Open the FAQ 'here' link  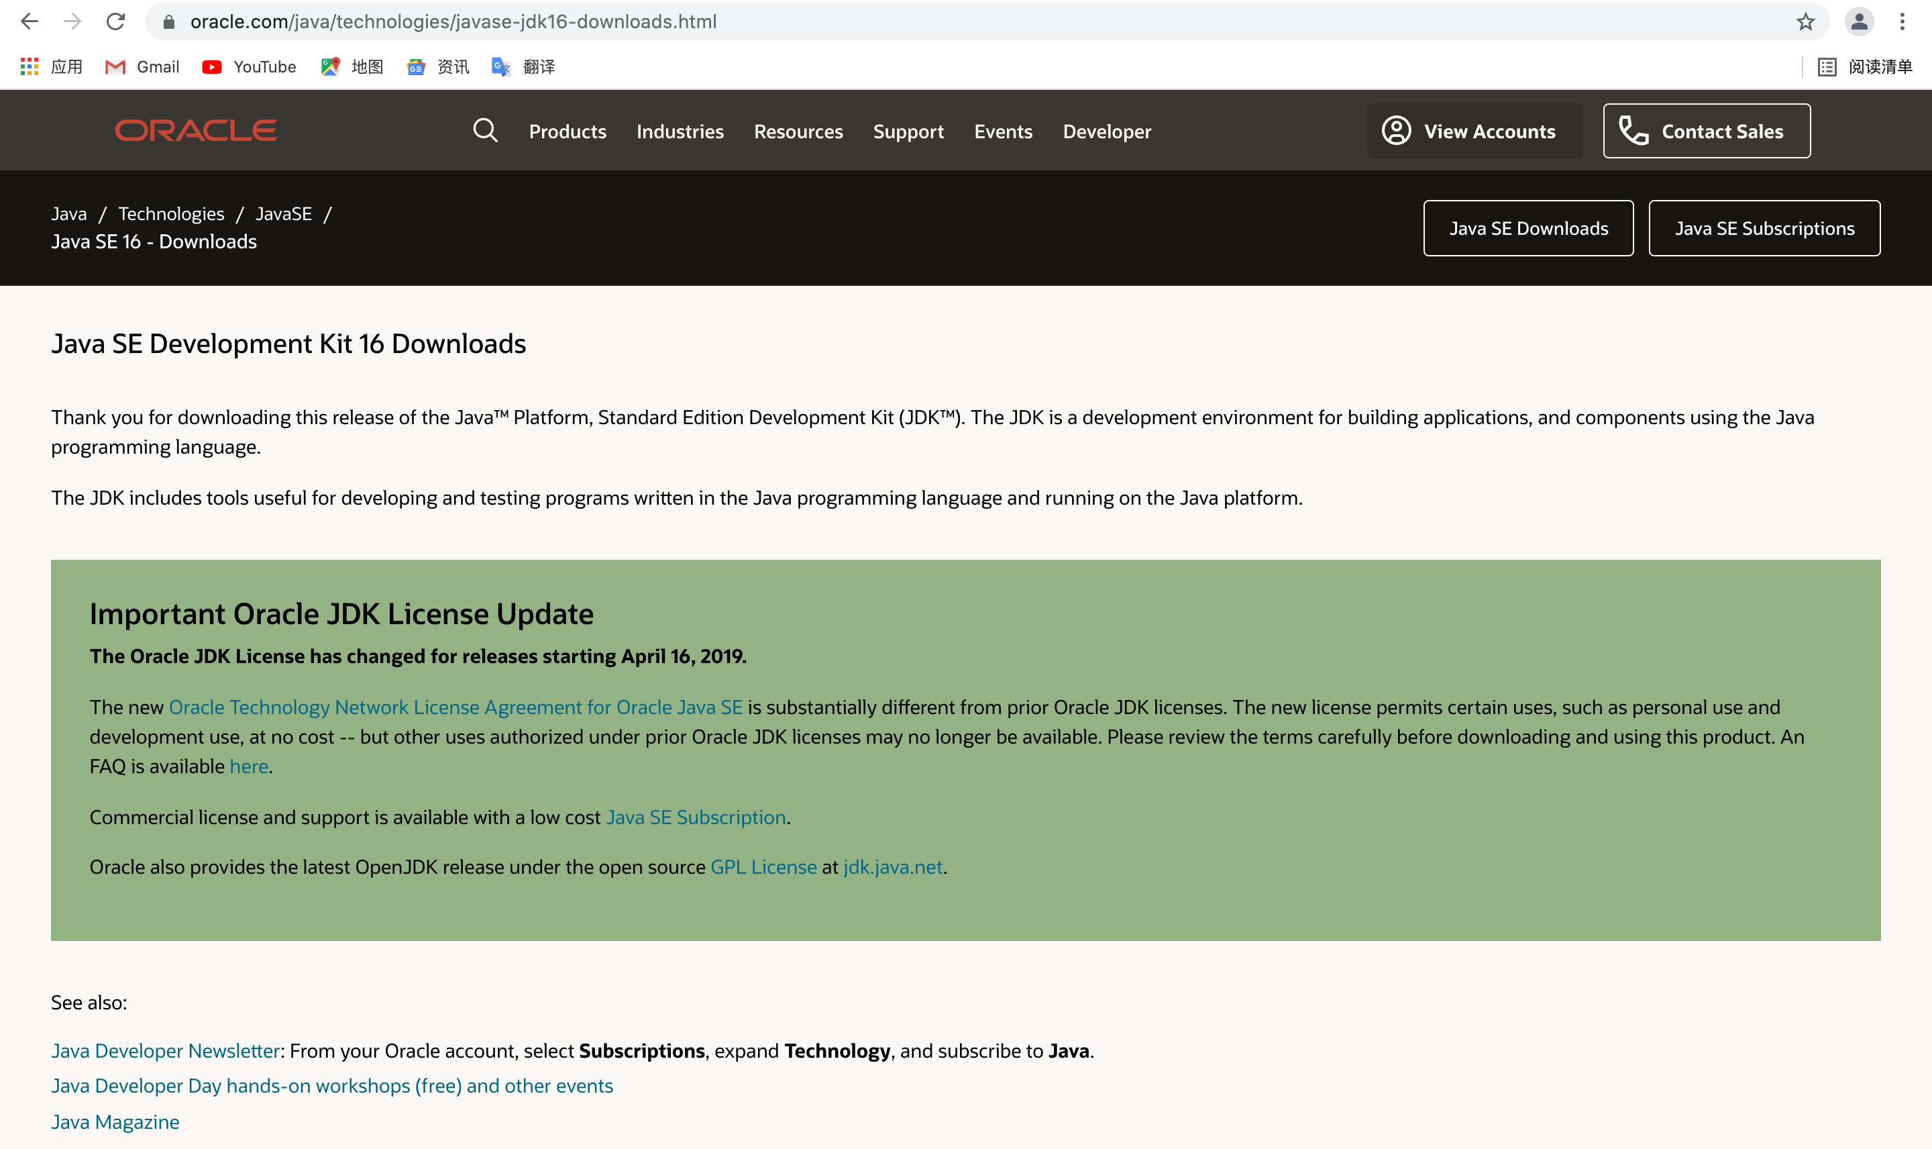[x=249, y=766]
